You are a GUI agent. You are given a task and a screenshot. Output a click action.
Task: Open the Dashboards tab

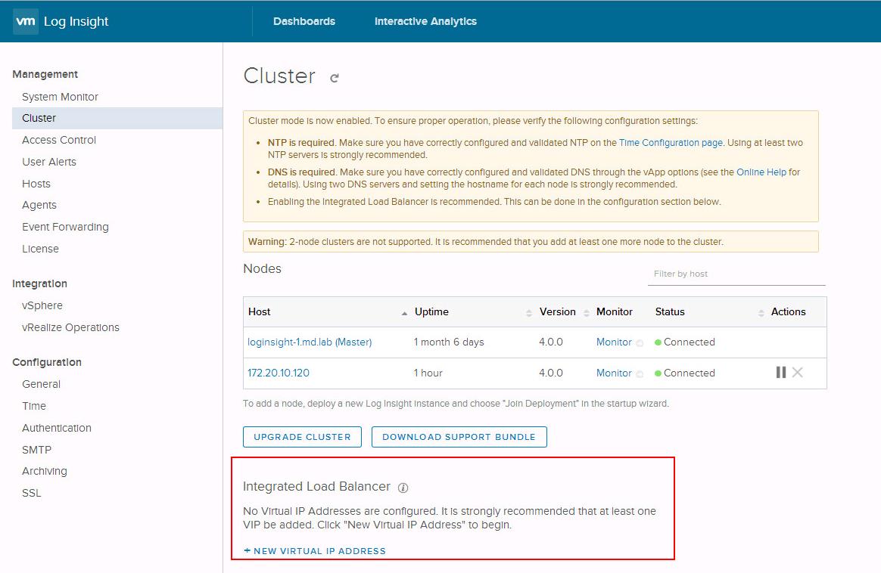coord(304,21)
